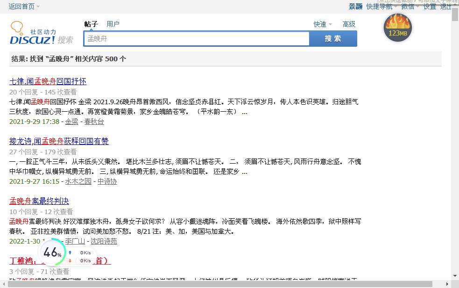This screenshot has height=288, width=459.
Task: Click 设置 in the top bar
Action: tap(430, 7)
